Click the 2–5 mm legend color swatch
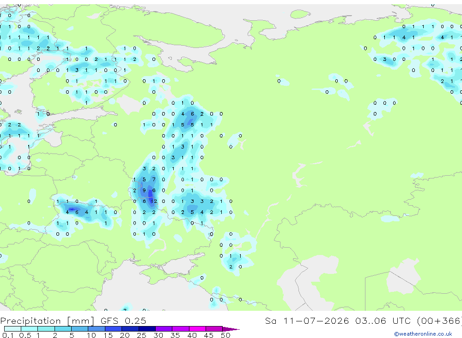This screenshot has width=462, height=338. coord(63,329)
